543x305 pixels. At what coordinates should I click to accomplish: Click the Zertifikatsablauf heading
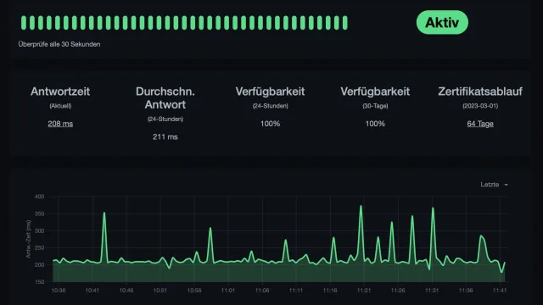coord(480,91)
